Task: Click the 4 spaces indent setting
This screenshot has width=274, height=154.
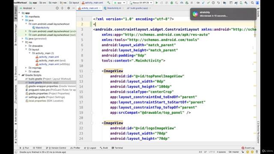Action: pyautogui.click(x=221, y=152)
